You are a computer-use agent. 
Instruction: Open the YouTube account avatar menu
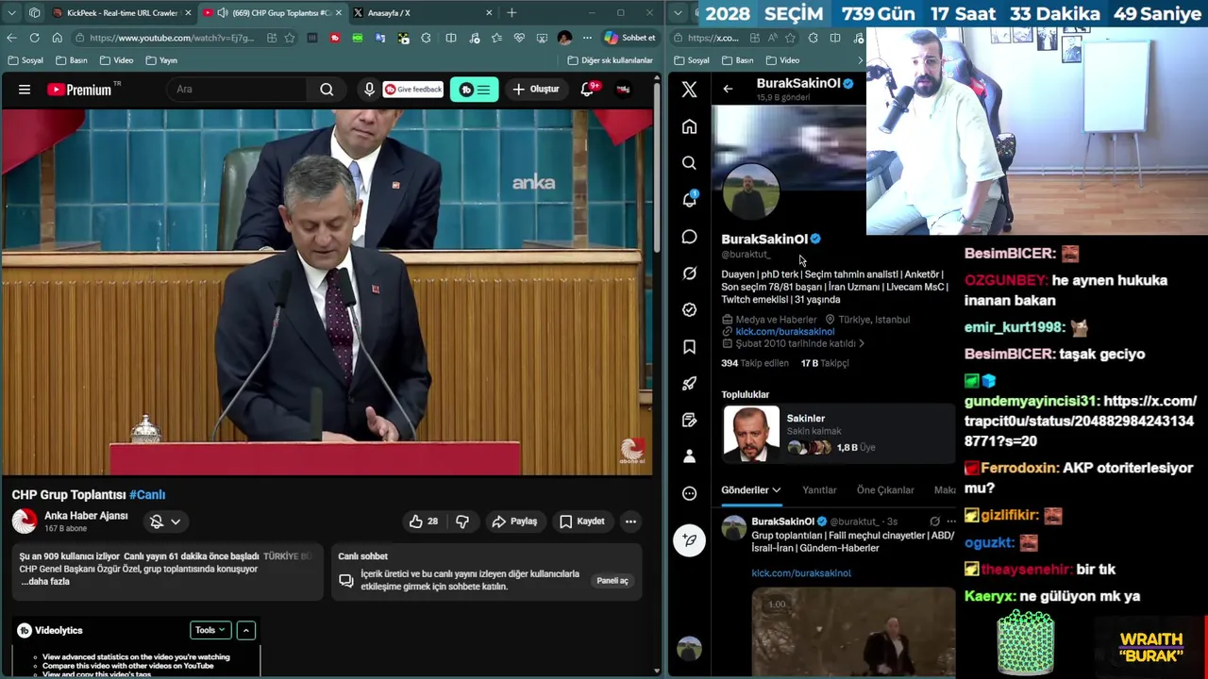[624, 90]
